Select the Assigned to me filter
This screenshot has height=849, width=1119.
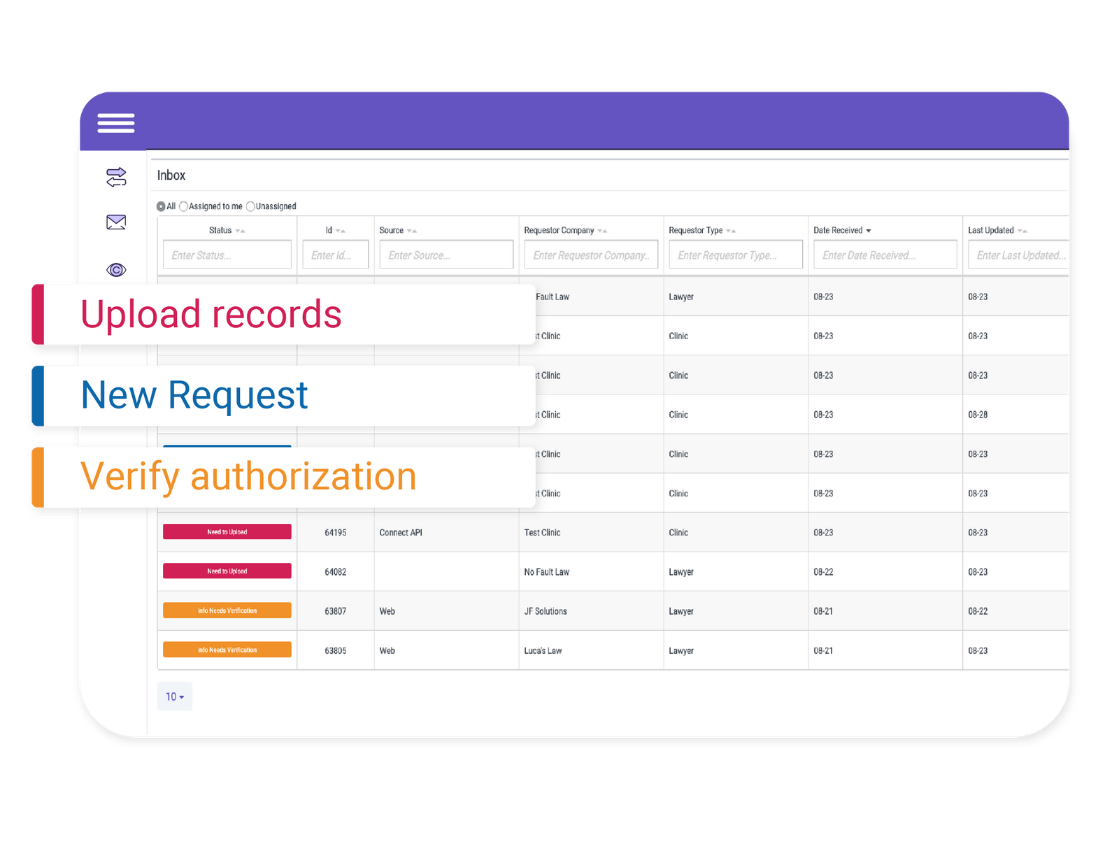click(183, 206)
